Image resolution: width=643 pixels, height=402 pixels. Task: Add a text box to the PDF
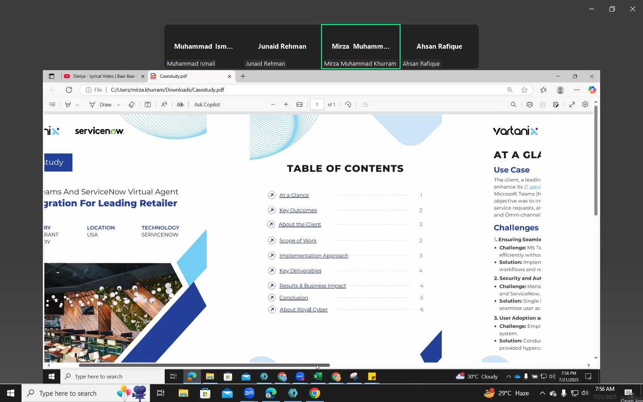(x=147, y=105)
